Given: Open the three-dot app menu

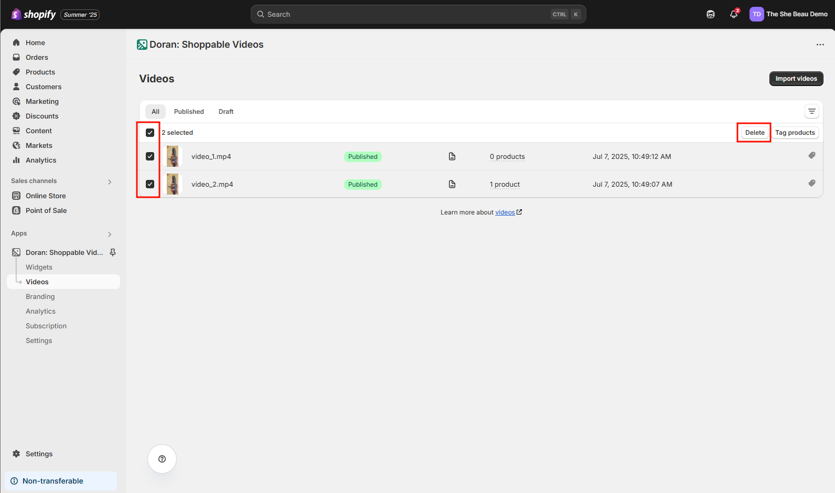Looking at the screenshot, I should point(820,45).
